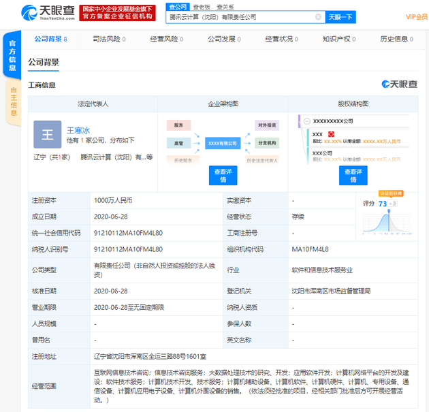The image size is (429, 412).
Task: Click registered capital value 1000万人民币
Action: [113, 200]
